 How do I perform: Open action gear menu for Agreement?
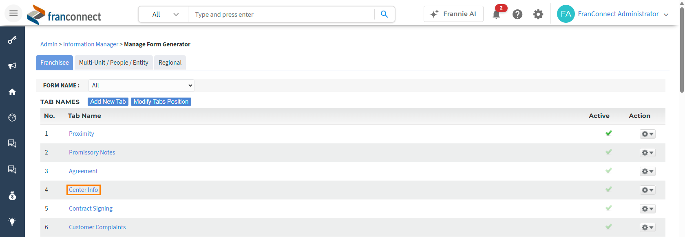[x=647, y=171]
